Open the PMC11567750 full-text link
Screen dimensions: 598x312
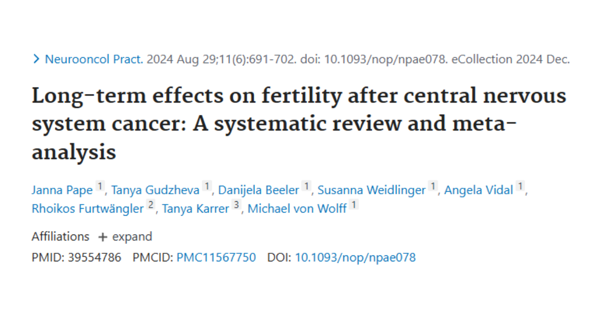215,257
